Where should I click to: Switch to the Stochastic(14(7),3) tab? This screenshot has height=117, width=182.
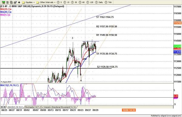point(33,107)
